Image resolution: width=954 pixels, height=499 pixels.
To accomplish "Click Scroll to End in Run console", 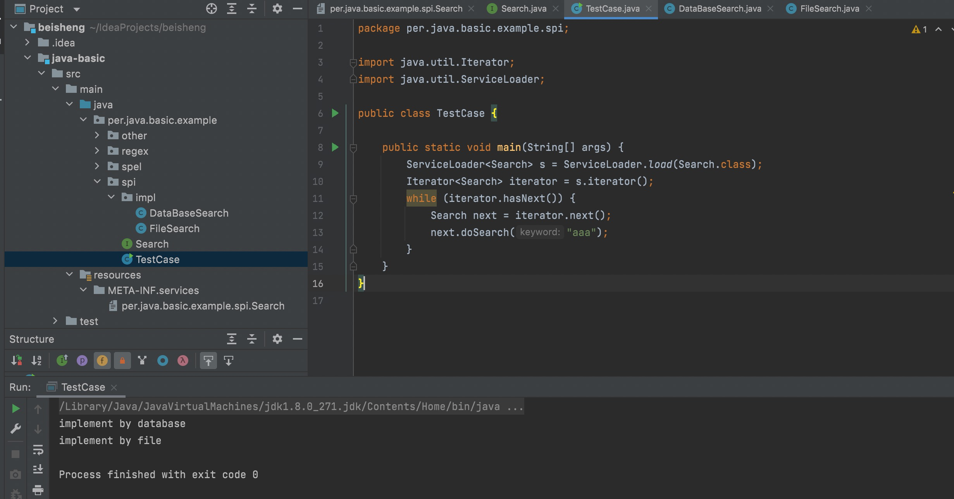I will [38, 469].
